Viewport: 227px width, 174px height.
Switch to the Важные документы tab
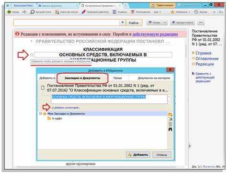50,6
